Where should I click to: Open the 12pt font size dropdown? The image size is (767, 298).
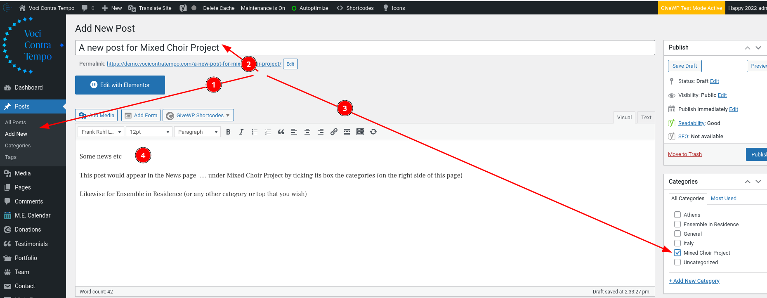tap(149, 132)
